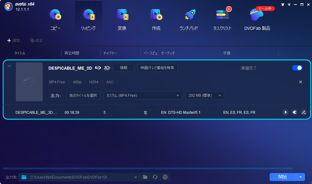
Task: Click the セール中 sale badge
Action: 265,9
